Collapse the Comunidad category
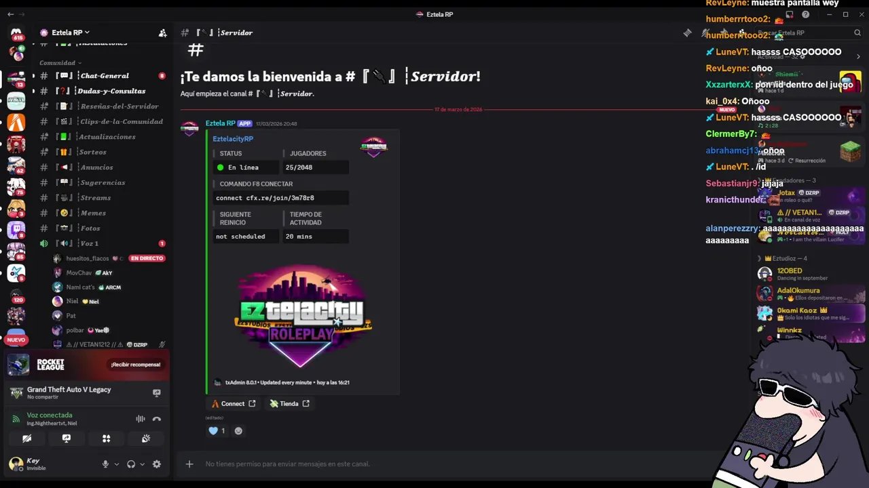Viewport: 869px width, 488px height. click(60, 63)
